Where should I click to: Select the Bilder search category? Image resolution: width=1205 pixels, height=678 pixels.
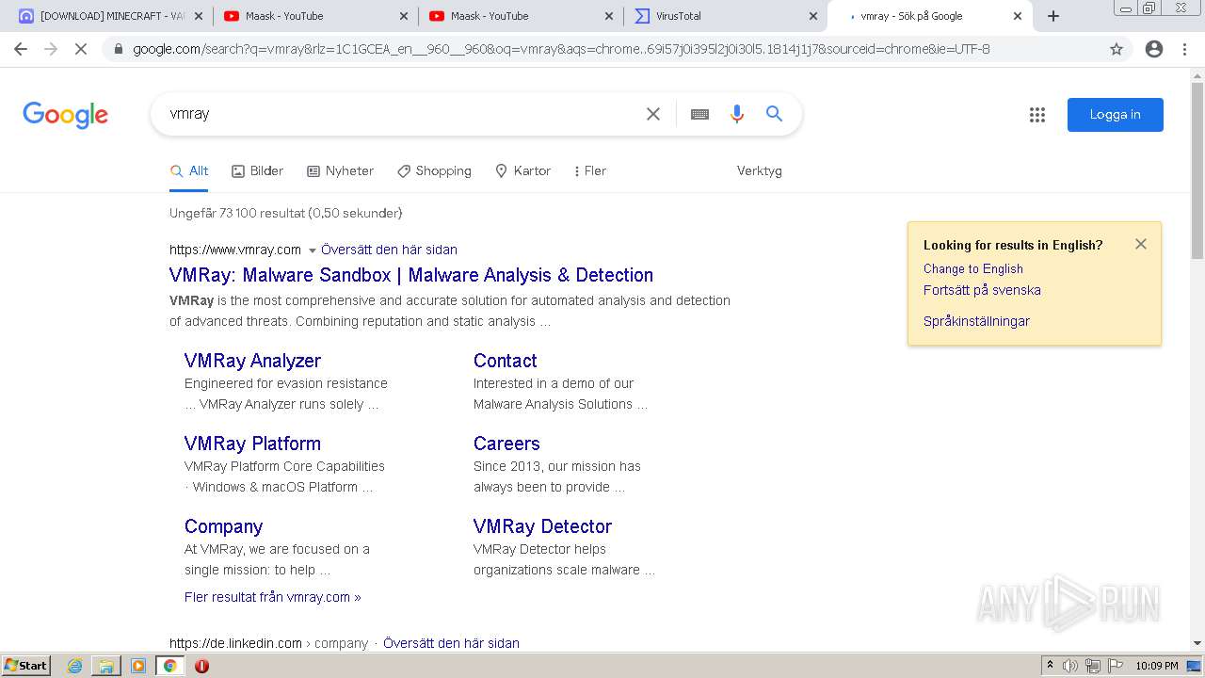[257, 170]
